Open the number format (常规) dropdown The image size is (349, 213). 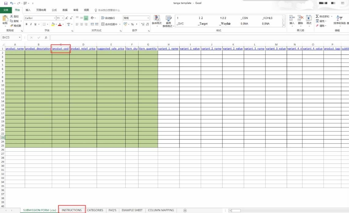(148, 18)
